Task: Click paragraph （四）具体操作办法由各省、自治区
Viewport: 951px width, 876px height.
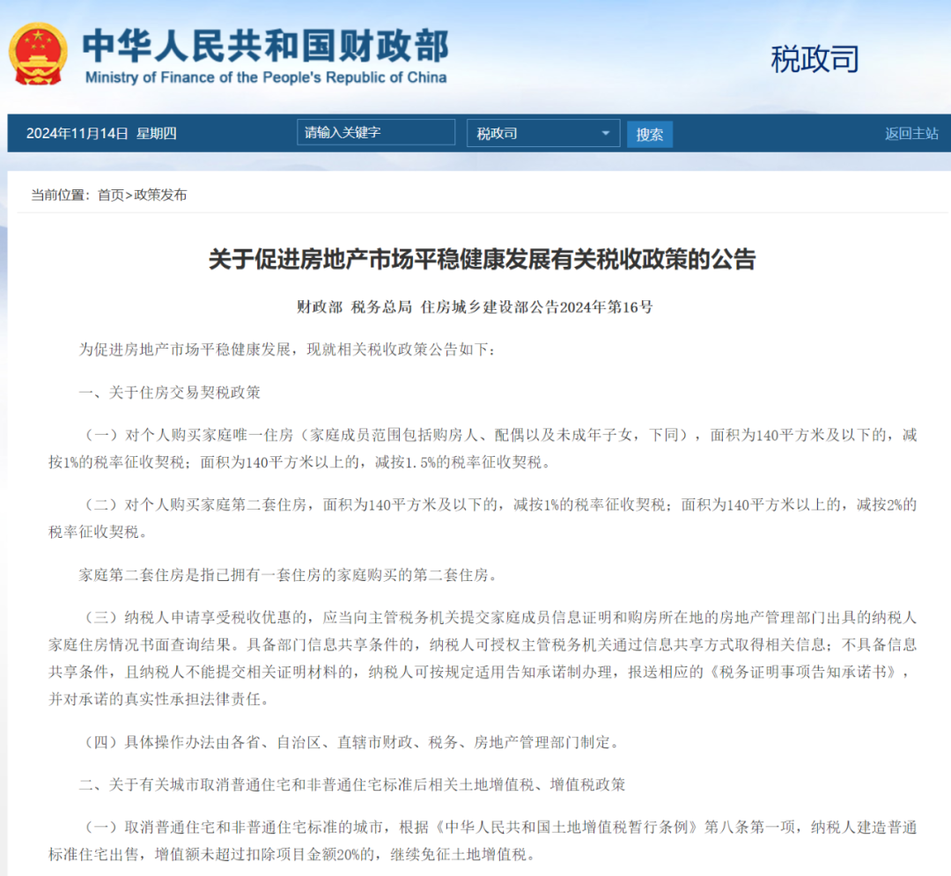Action: pyautogui.click(x=350, y=743)
